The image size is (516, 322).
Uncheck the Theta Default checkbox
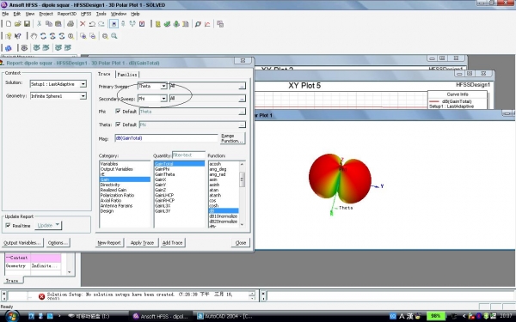pos(118,125)
